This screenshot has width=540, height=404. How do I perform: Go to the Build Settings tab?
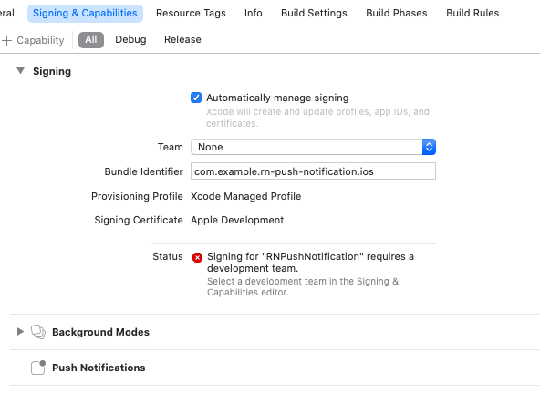pos(314,13)
